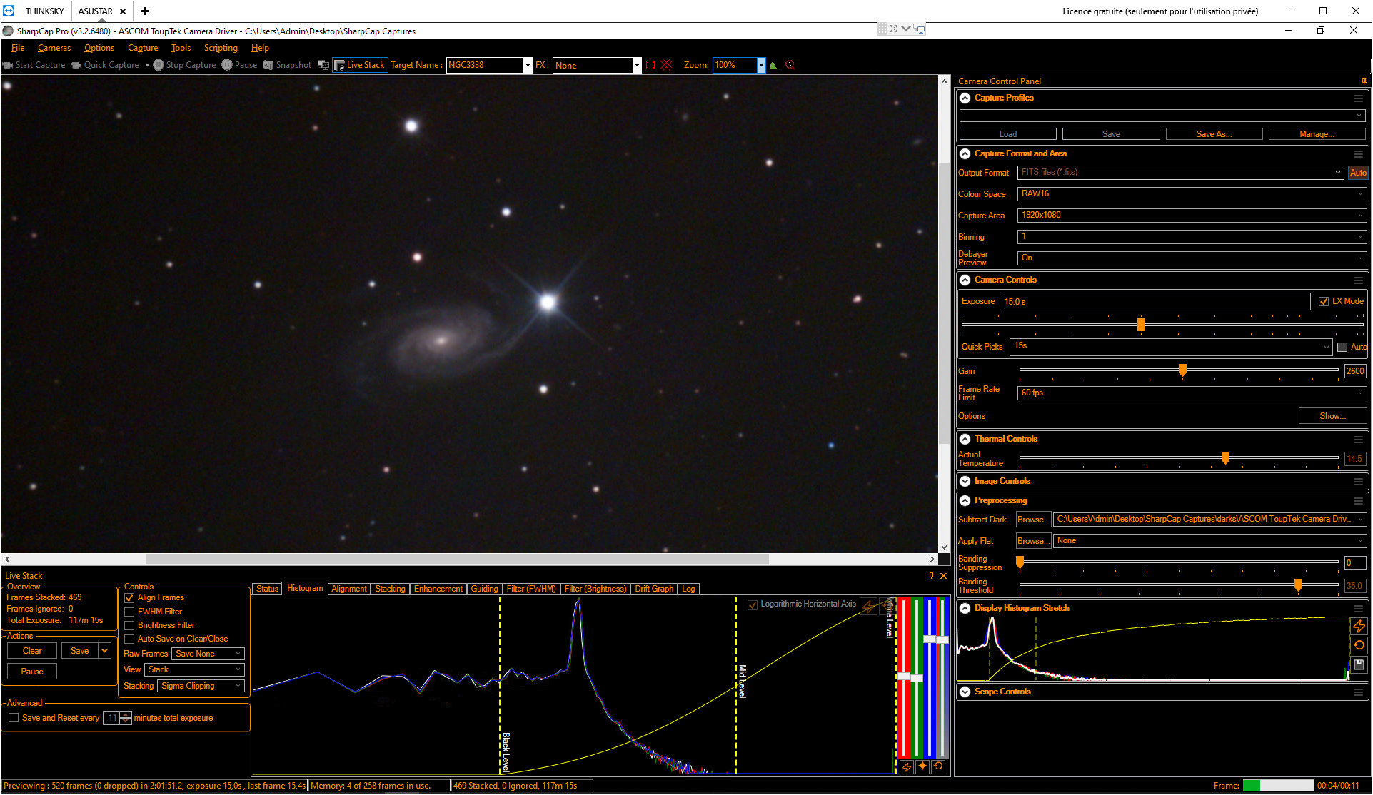Open the Scripting menu

221,49
